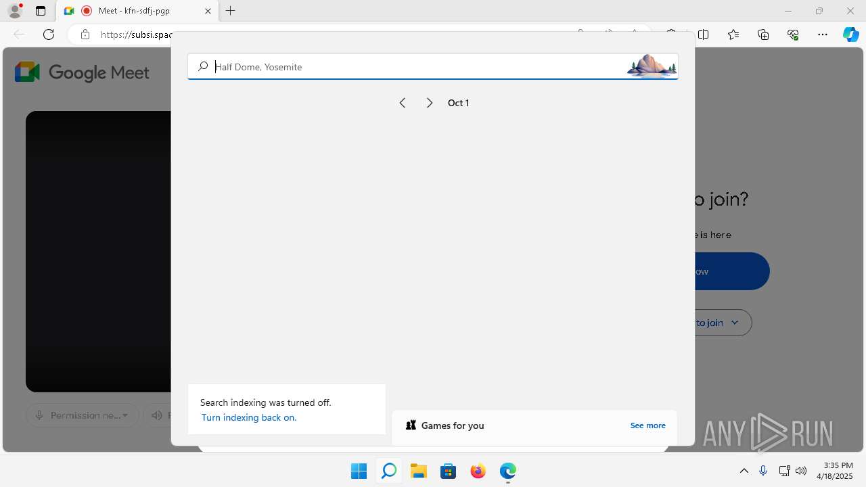Click the Edge address bar URL
The height and width of the screenshot is (487, 866).
[135, 34]
